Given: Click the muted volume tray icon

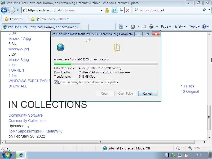Looking at the screenshot, I should click(x=186, y=156).
